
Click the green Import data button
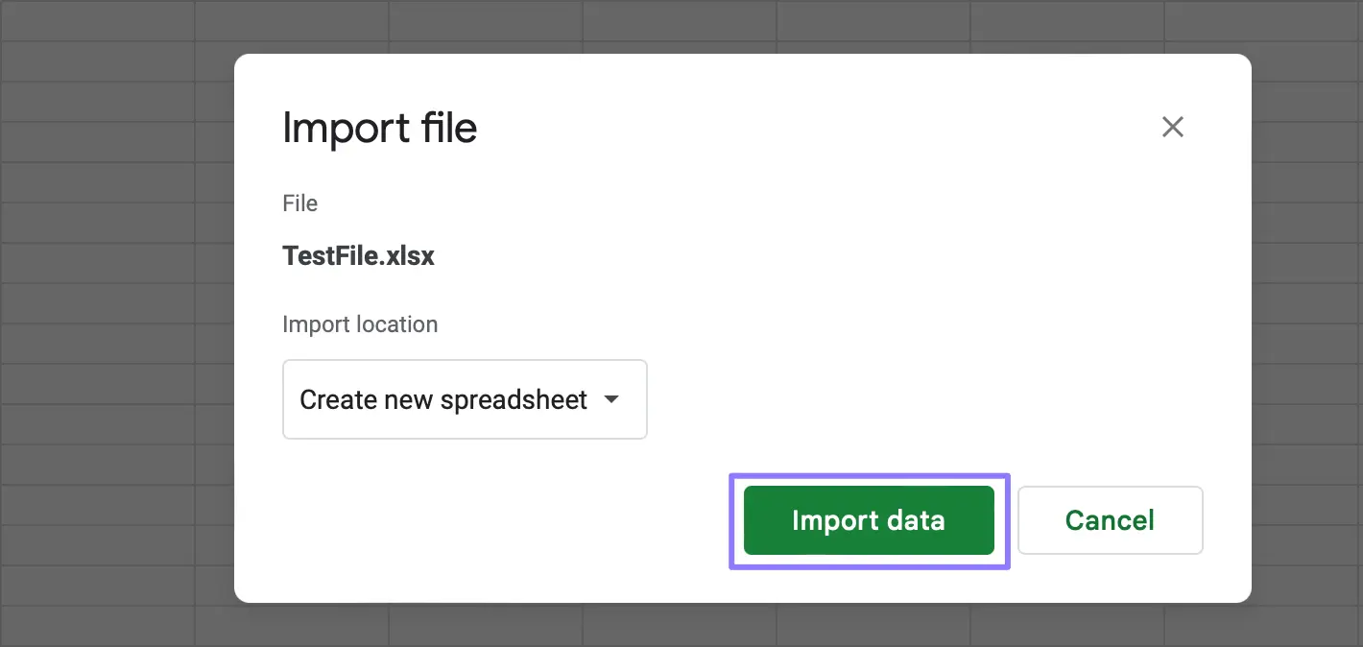(869, 520)
